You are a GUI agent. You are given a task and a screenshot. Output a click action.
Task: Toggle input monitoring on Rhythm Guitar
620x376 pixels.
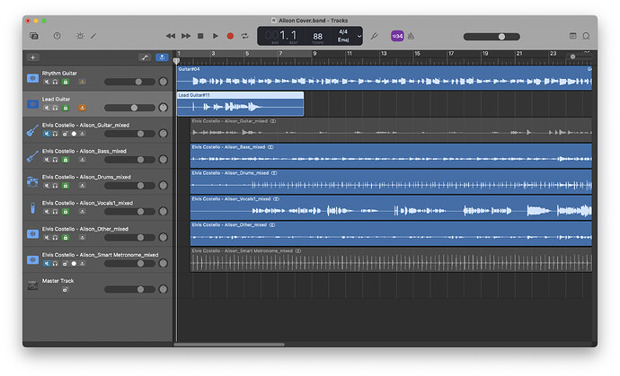83,83
